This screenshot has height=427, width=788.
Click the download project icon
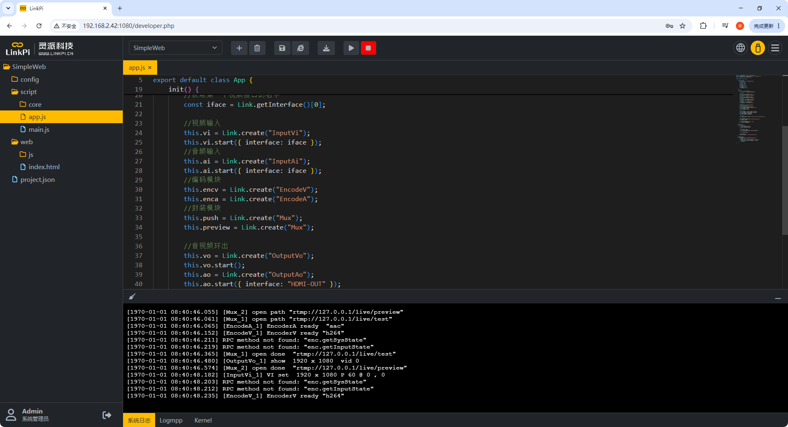pyautogui.click(x=326, y=48)
